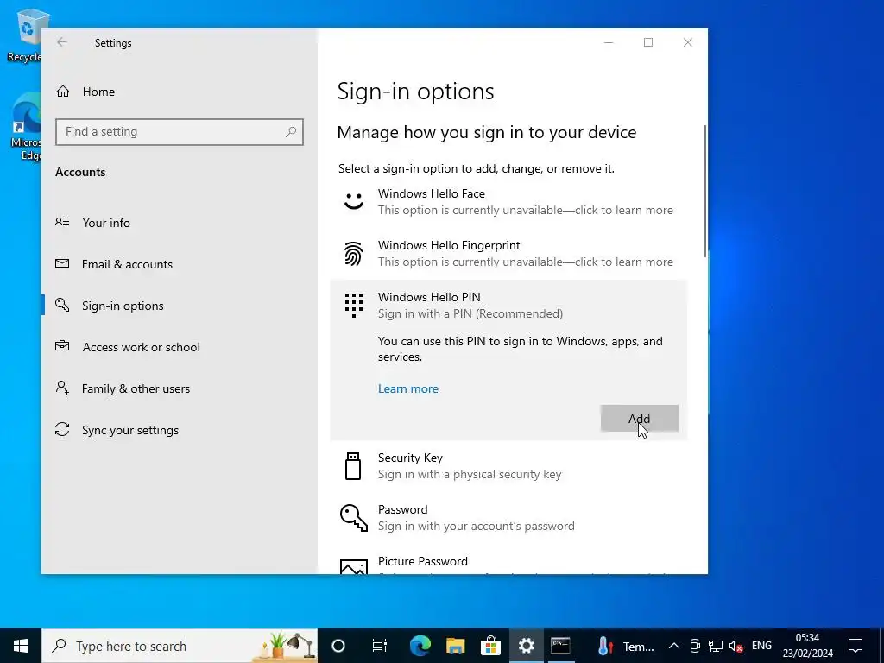This screenshot has height=663, width=884.
Task: Click the network tray icon
Action: tap(716, 646)
